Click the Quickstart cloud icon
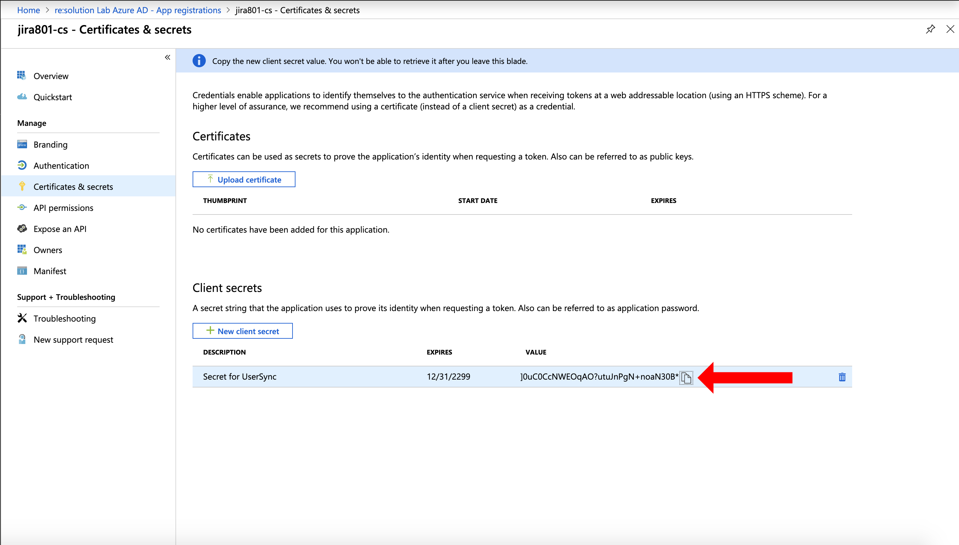959x545 pixels. coord(22,97)
